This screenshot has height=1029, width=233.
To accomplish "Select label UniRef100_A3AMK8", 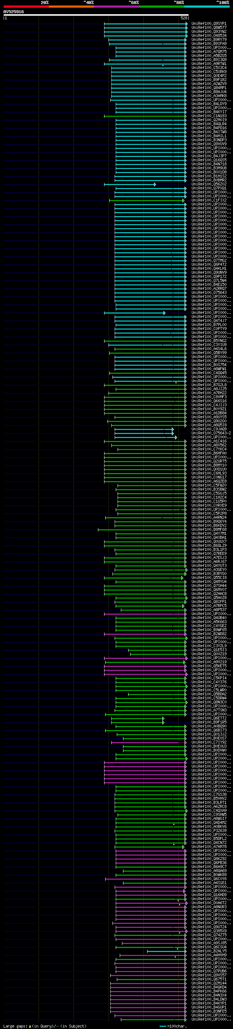I will (209, 96).
